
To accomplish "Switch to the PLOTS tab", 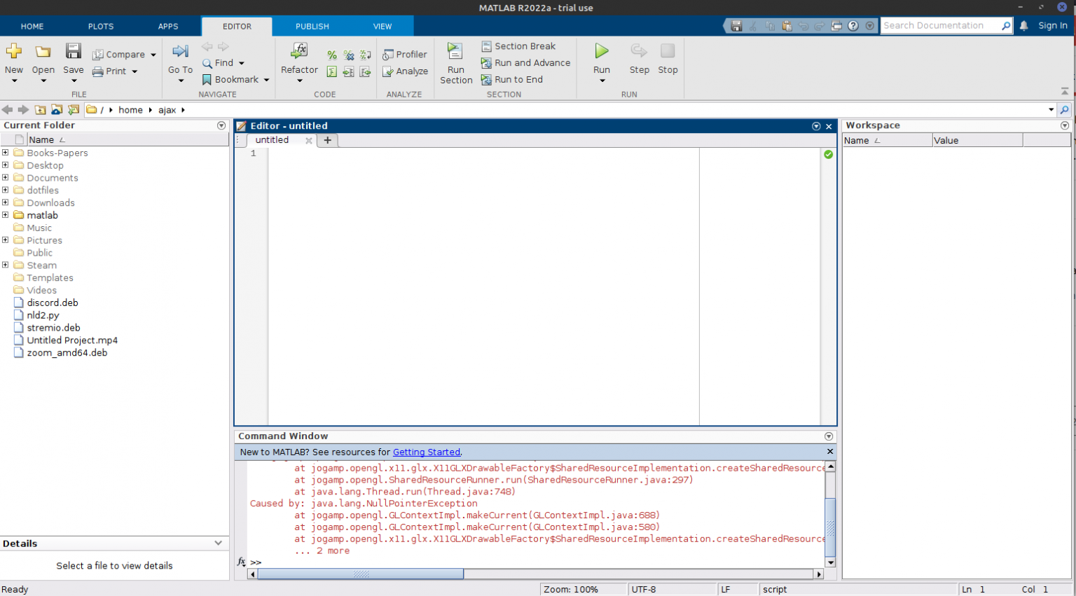I will point(101,27).
